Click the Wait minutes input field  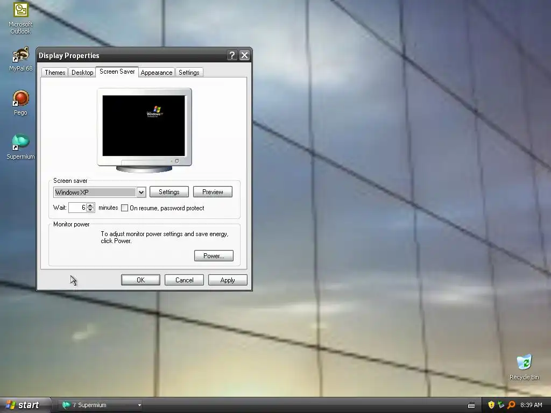pos(77,208)
